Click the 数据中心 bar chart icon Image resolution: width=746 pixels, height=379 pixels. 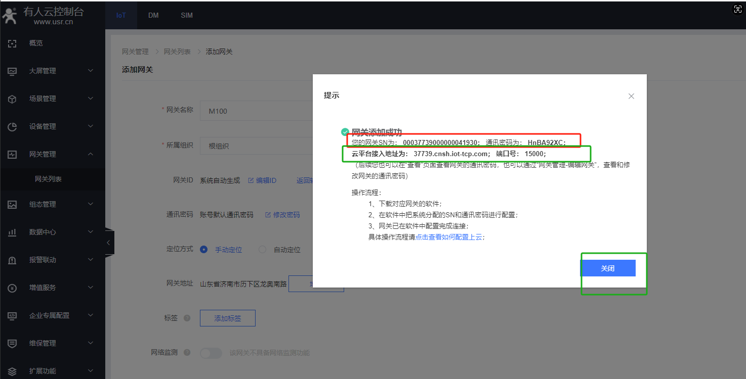pos(13,232)
